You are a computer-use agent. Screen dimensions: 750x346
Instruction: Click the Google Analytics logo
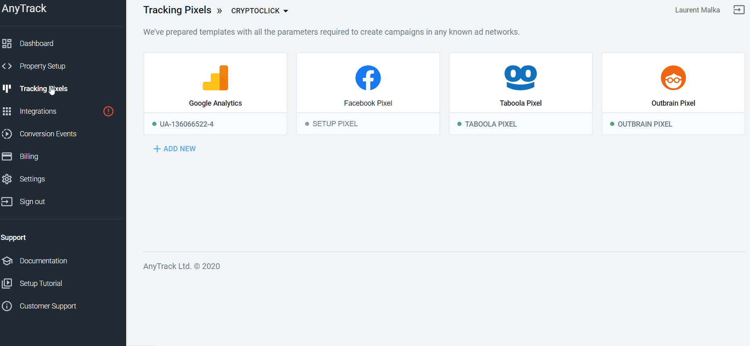coord(216,78)
